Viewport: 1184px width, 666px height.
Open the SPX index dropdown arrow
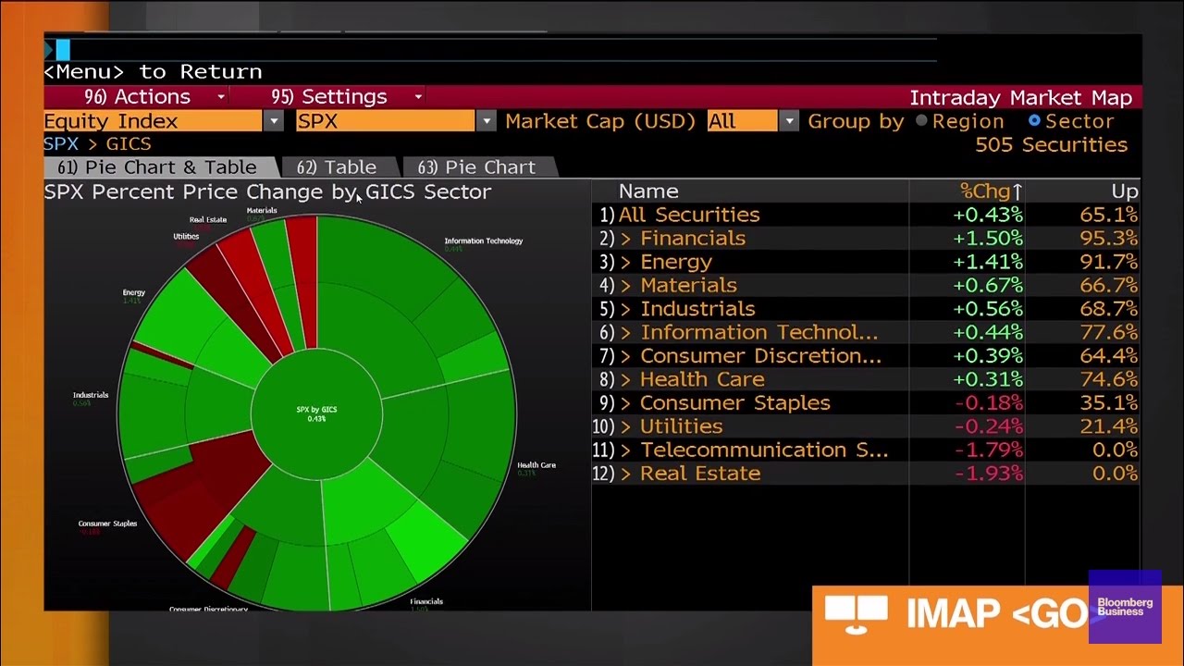487,121
